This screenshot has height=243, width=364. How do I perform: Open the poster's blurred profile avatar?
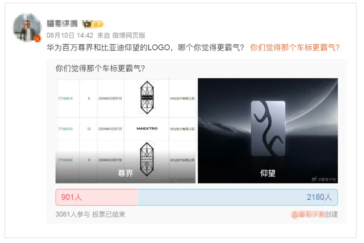27,28
